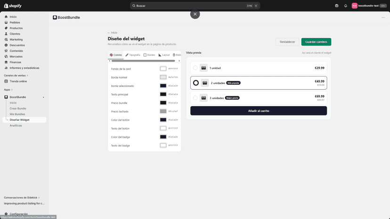The image size is (390, 219).
Task: Click the Shopify logo
Action: 13,6
